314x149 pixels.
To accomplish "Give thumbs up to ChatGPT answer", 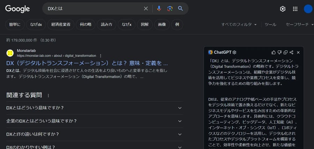I will pos(274,52).
